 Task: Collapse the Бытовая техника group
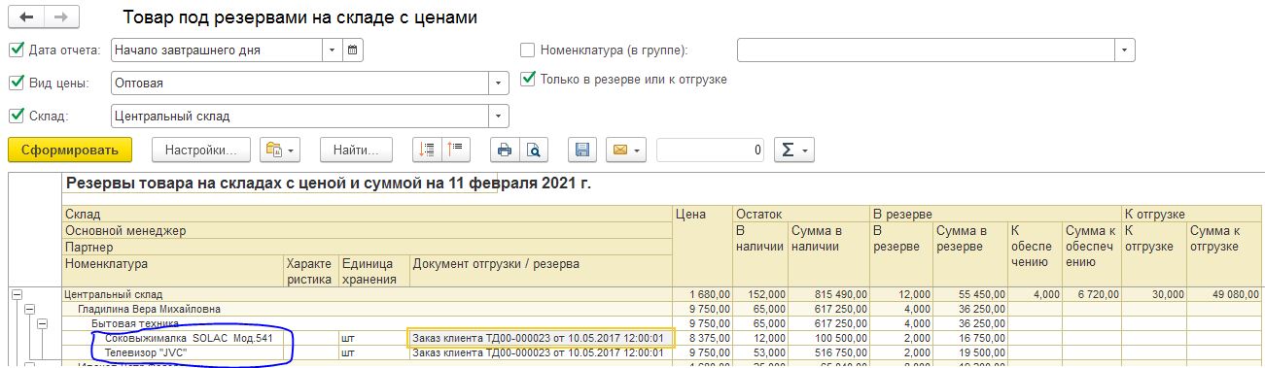[43, 322]
